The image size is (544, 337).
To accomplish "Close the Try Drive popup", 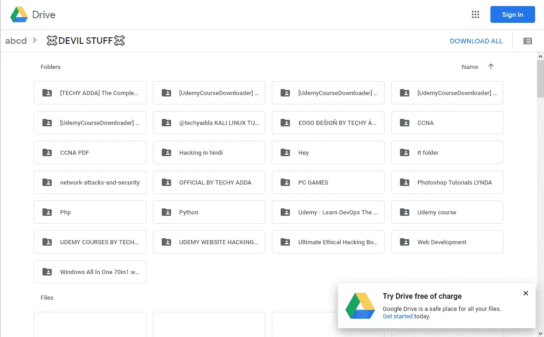I will point(526,293).
